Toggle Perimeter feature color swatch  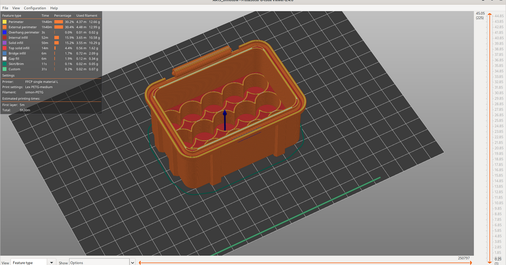tap(5, 21)
